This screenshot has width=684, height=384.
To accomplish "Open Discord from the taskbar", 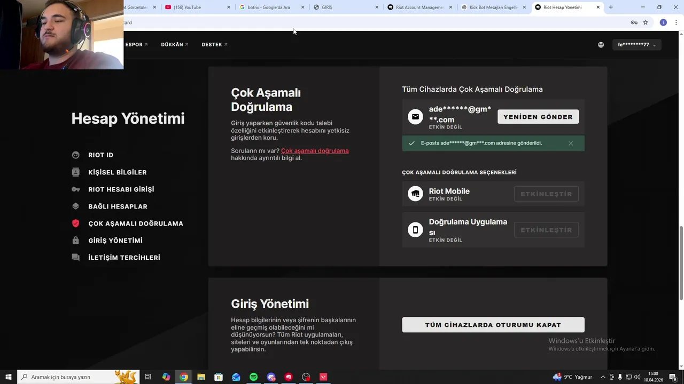I will pos(271,377).
